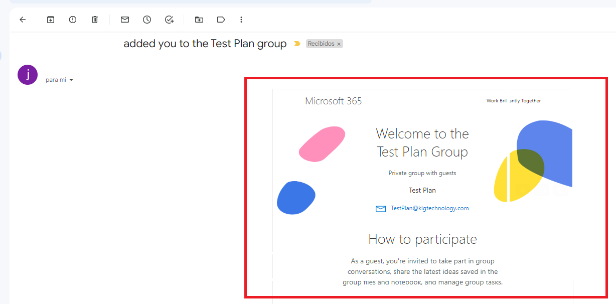Snooze this email with clock icon

[x=147, y=20]
